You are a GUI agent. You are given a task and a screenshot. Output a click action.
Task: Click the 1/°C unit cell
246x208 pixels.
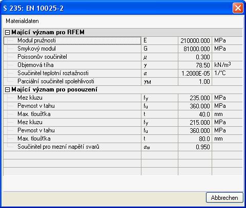[227, 73]
